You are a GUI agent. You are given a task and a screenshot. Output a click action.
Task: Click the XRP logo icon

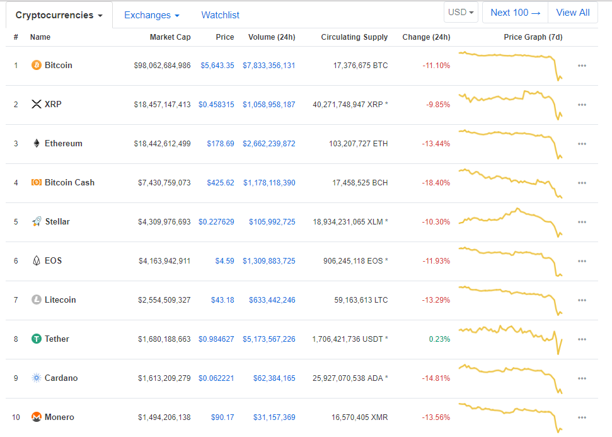[x=37, y=105]
